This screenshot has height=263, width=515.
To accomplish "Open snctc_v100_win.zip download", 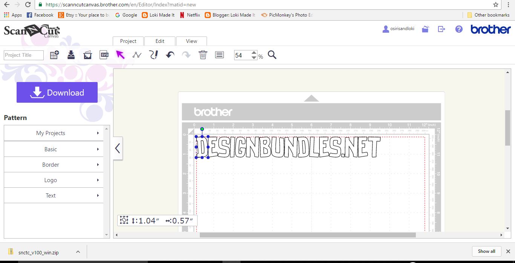I will pyautogui.click(x=38, y=252).
